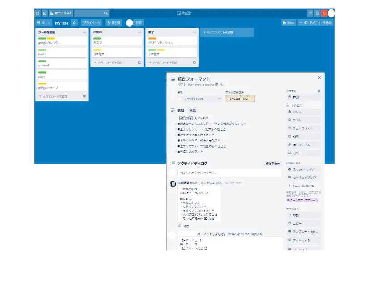Click the search magnifier icon
The width and height of the screenshot is (375, 281).
click(106, 13)
